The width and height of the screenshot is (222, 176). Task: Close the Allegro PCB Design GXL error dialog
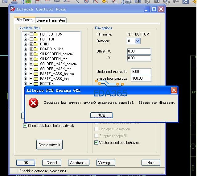pos(174,90)
